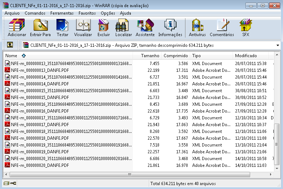Viewport: 283px width, 189px height.
Task: Select the NFE-m_000000016 XML file name
Action: pyautogui.click(x=71, y=104)
